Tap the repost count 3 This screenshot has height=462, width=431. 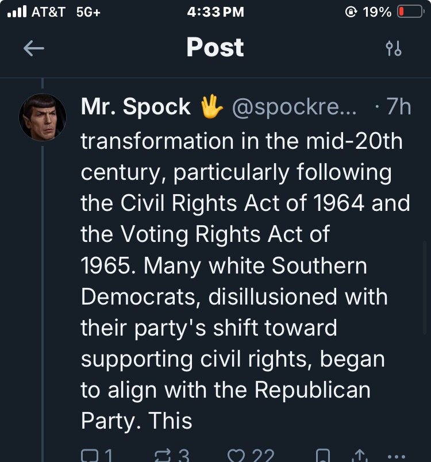183,457
